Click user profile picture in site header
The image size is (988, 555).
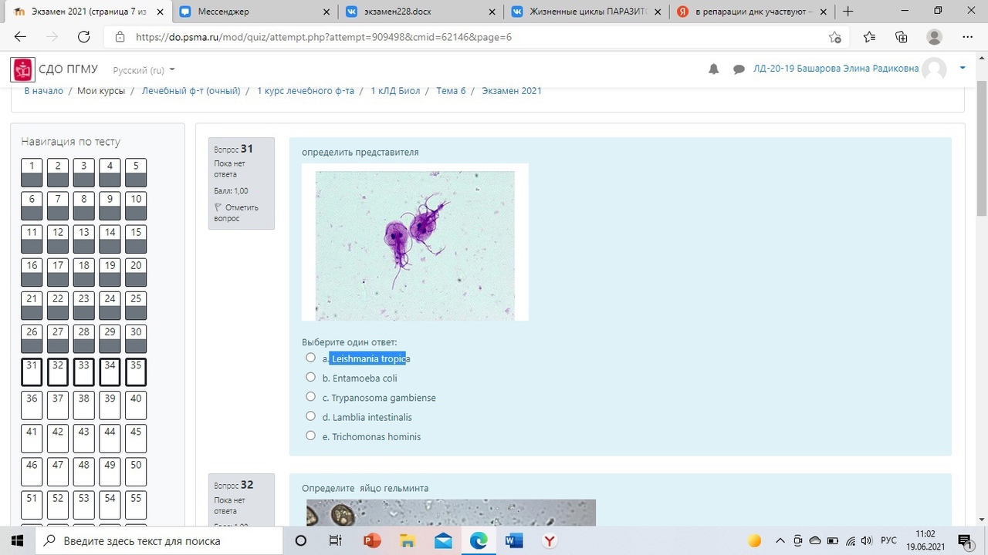(x=935, y=69)
